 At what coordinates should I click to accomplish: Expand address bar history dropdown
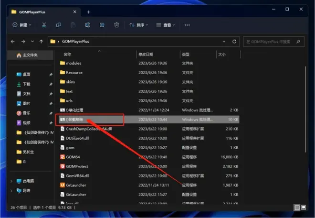[x=224, y=42]
